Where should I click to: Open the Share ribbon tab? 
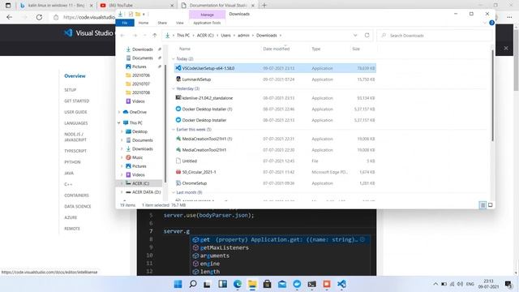coord(162,23)
